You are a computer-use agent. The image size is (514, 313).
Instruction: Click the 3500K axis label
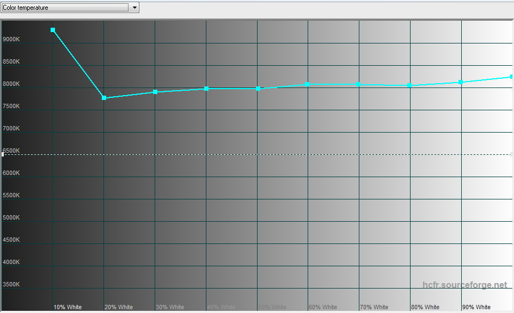[x=11, y=284]
